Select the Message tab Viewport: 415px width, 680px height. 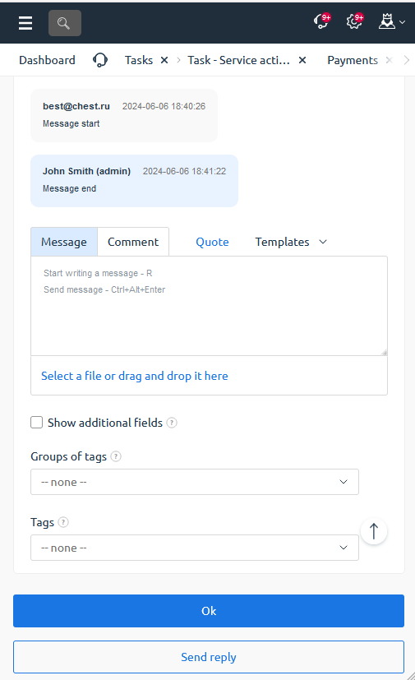pyautogui.click(x=64, y=242)
